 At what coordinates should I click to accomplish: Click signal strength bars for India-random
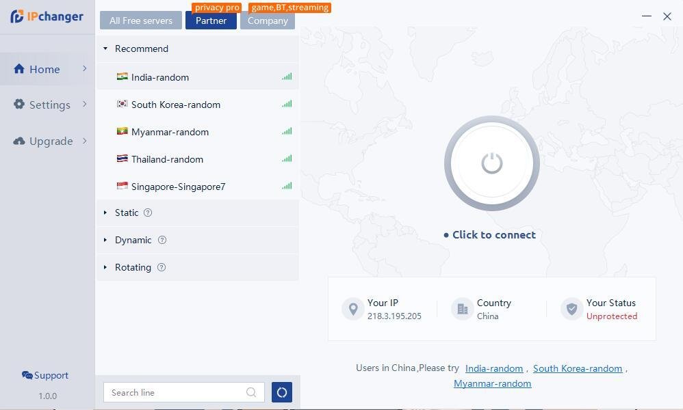pos(287,77)
